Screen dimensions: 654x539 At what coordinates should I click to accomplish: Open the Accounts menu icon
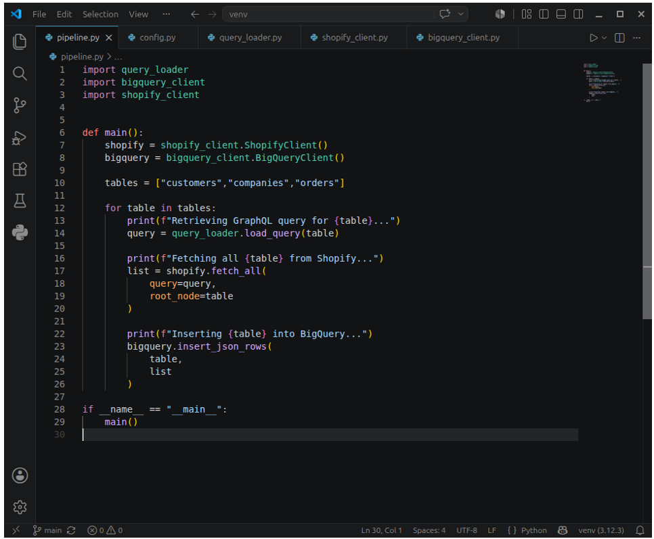[20, 475]
